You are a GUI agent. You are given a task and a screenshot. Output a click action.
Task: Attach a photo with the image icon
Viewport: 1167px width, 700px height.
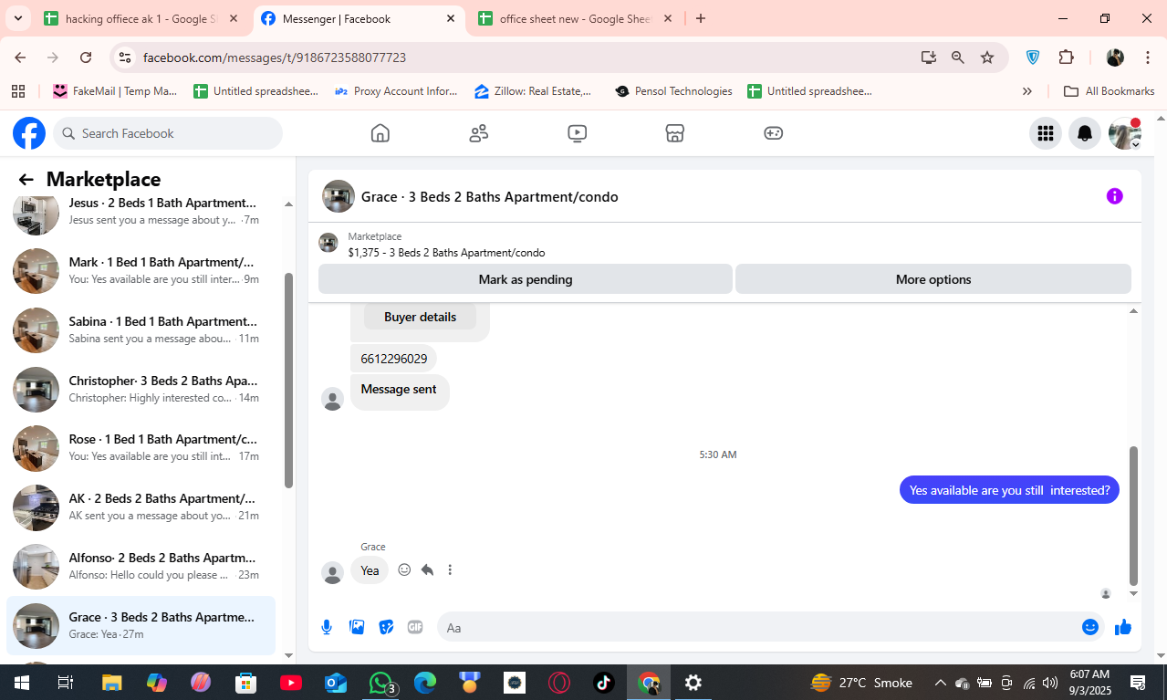coord(357,627)
